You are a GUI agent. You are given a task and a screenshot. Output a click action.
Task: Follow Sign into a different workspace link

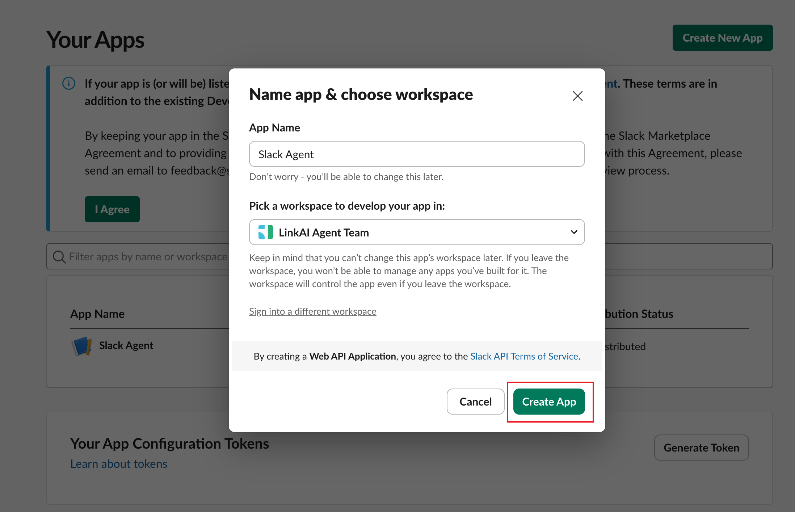click(x=312, y=311)
